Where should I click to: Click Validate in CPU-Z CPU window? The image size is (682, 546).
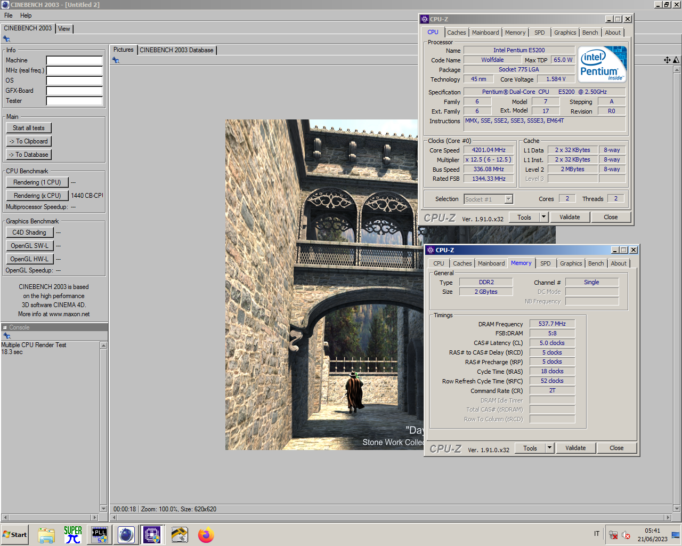click(x=570, y=217)
